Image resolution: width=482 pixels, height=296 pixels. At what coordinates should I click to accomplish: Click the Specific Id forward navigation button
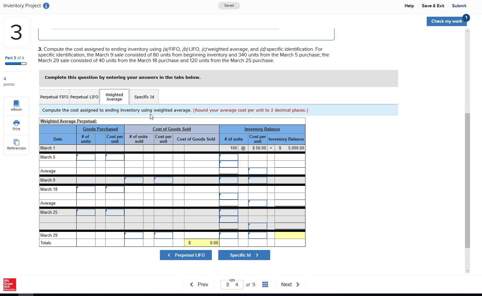click(x=244, y=255)
